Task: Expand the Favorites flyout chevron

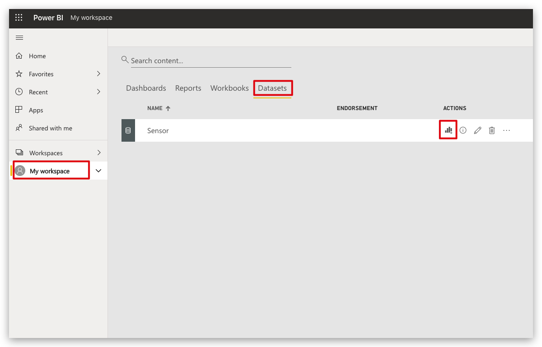Action: pyautogui.click(x=98, y=74)
